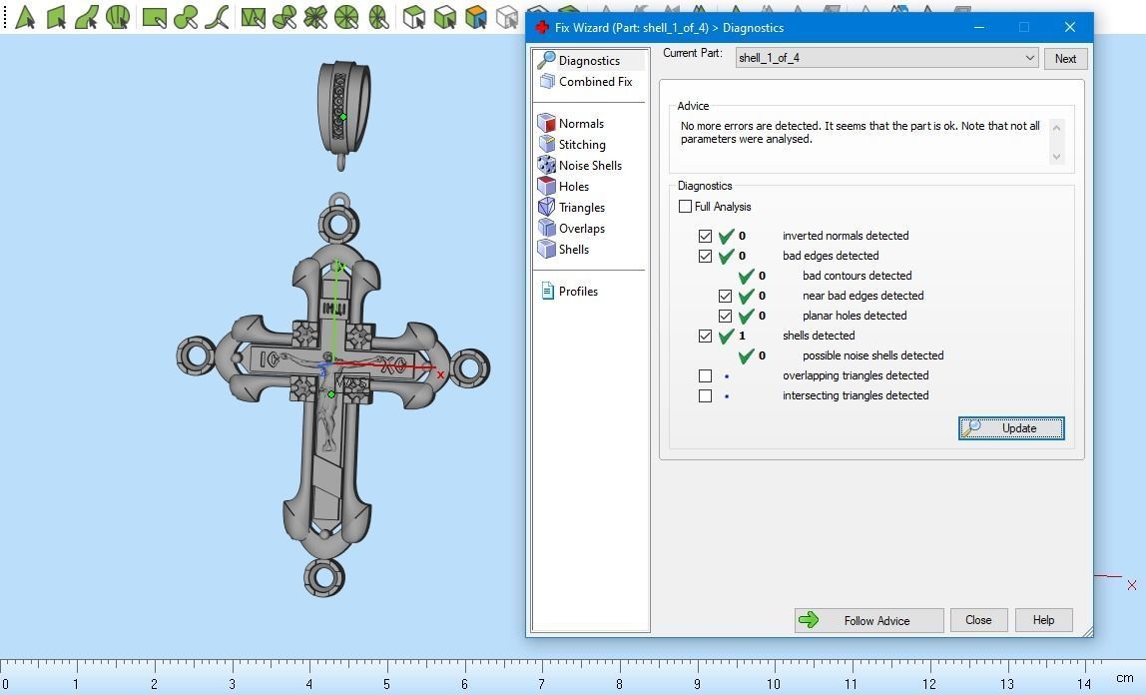Select the orange-blue cube toolbar icon

point(476,17)
